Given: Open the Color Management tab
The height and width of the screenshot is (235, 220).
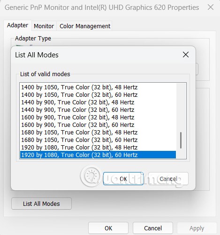Looking at the screenshot, I should tap(85, 26).
